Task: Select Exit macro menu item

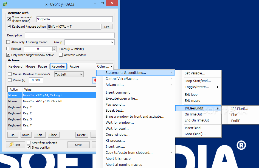Action: 198,101
